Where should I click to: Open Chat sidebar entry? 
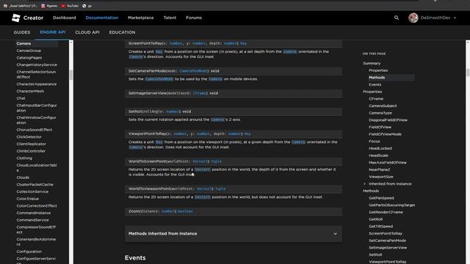point(21,98)
